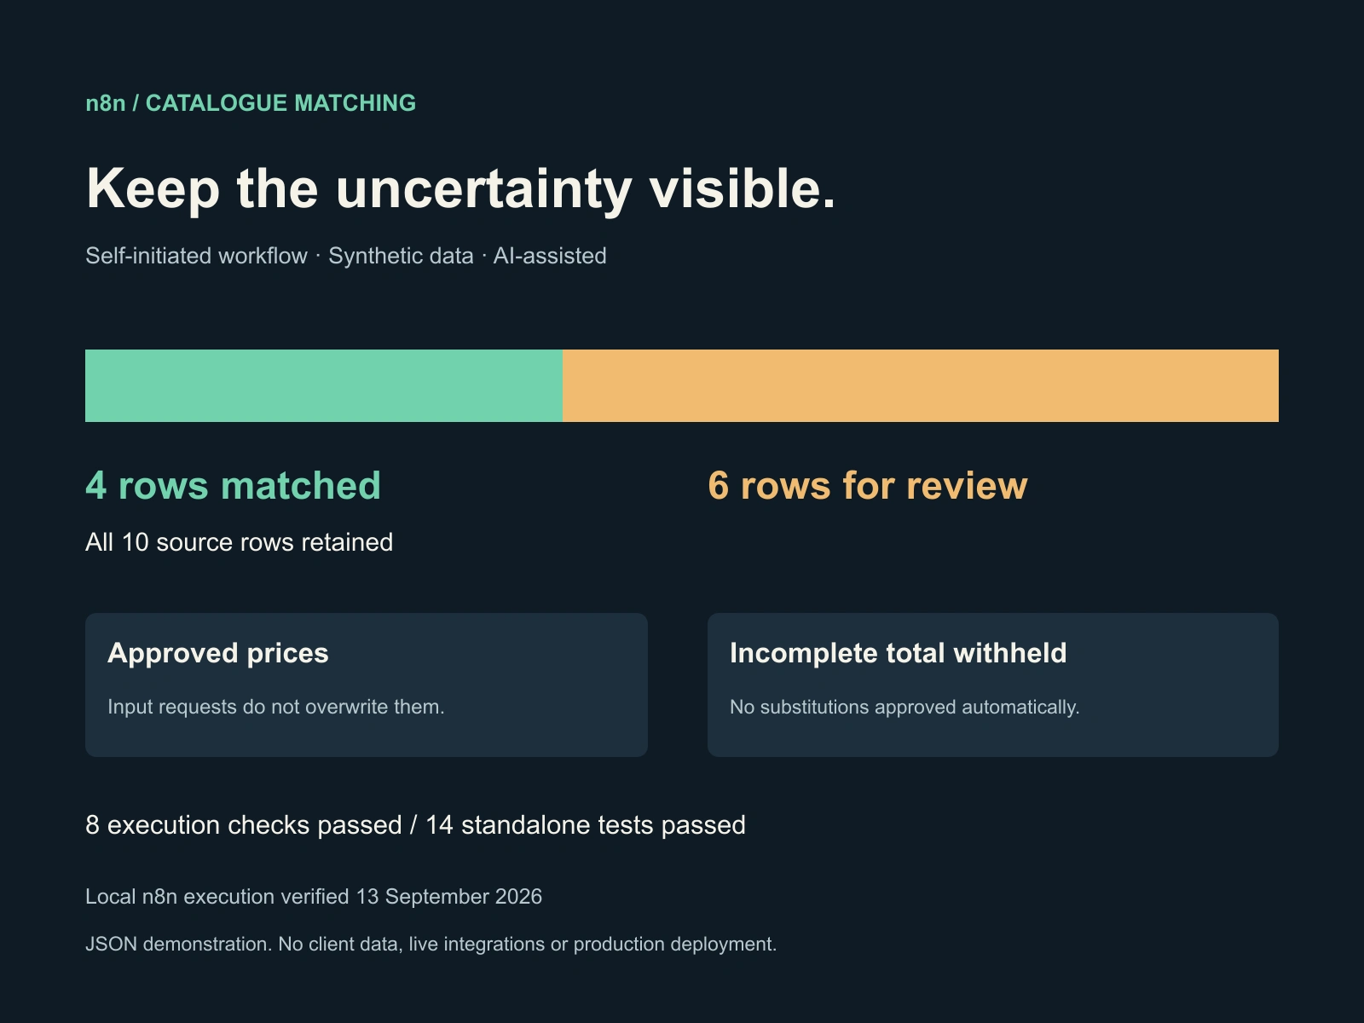Click the JSON demonstration disclaimer footer
1364x1023 pixels.
(431, 945)
